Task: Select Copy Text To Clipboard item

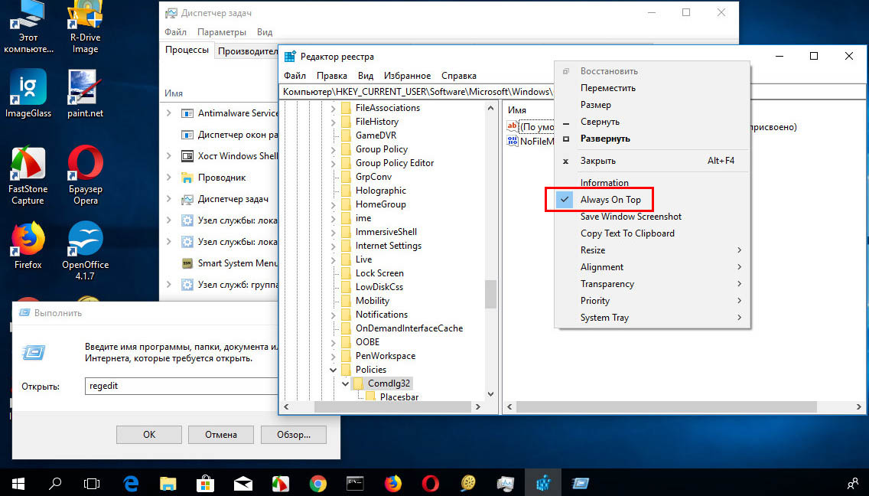Action: (x=653, y=233)
